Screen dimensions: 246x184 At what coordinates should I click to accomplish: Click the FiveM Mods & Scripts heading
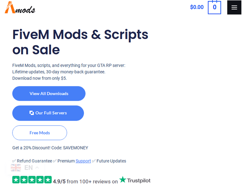click(x=80, y=42)
